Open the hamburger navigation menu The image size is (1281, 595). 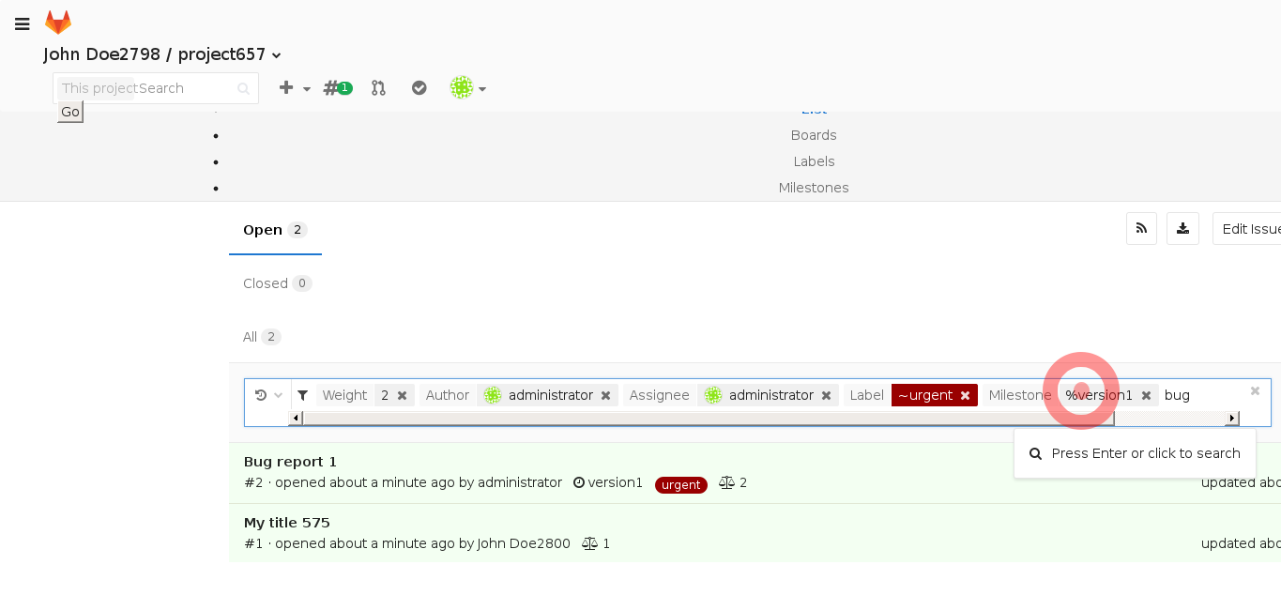[23, 24]
